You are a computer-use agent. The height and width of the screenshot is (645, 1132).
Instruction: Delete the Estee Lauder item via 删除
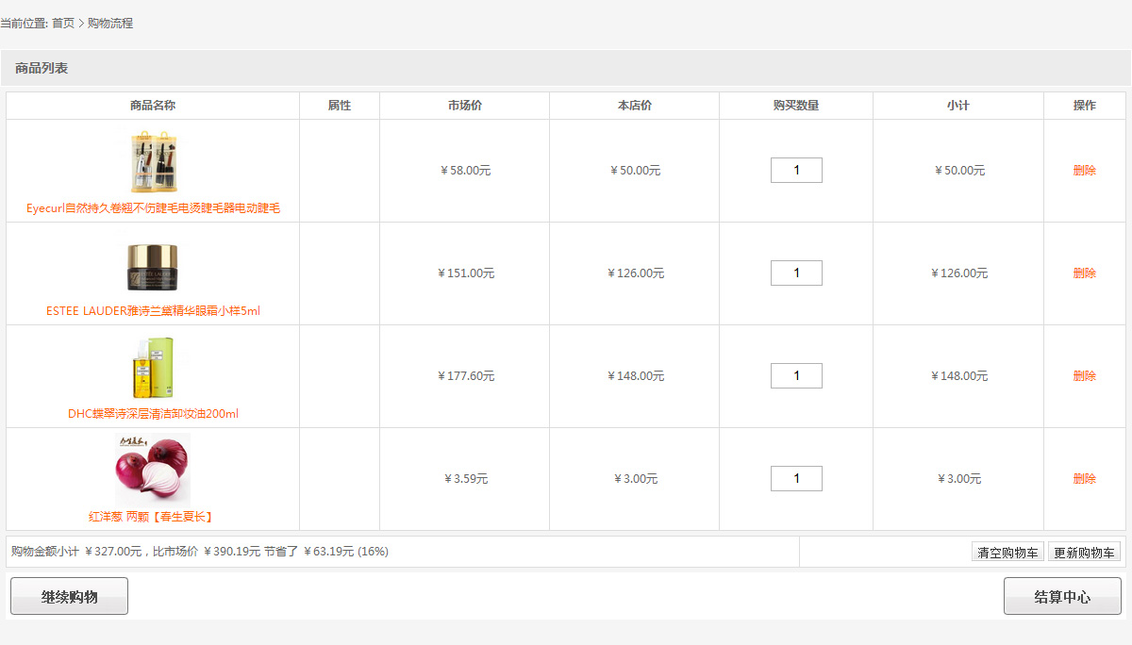coord(1085,273)
